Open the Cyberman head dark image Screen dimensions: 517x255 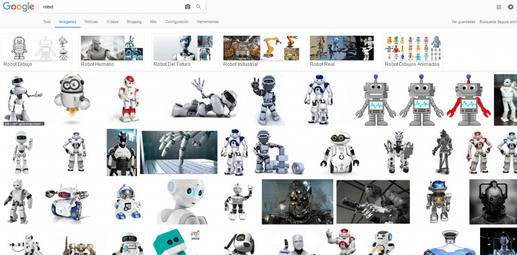(x=493, y=202)
